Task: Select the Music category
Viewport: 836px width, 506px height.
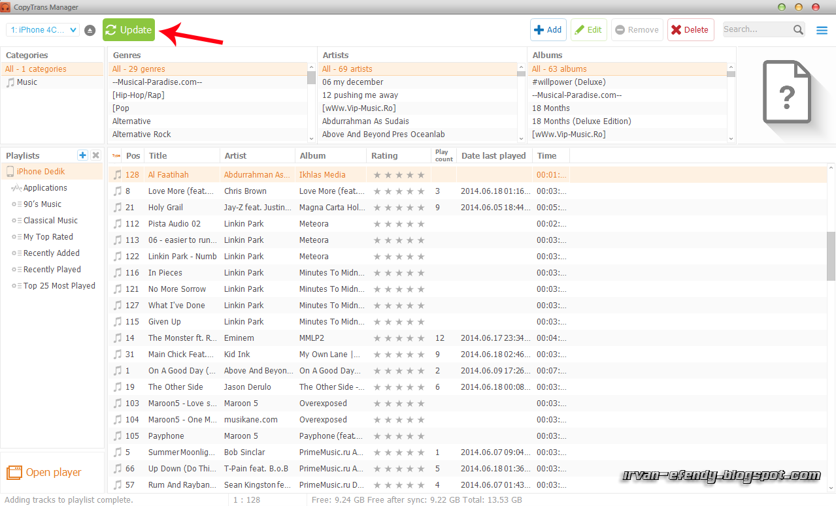Action: click(x=52, y=82)
